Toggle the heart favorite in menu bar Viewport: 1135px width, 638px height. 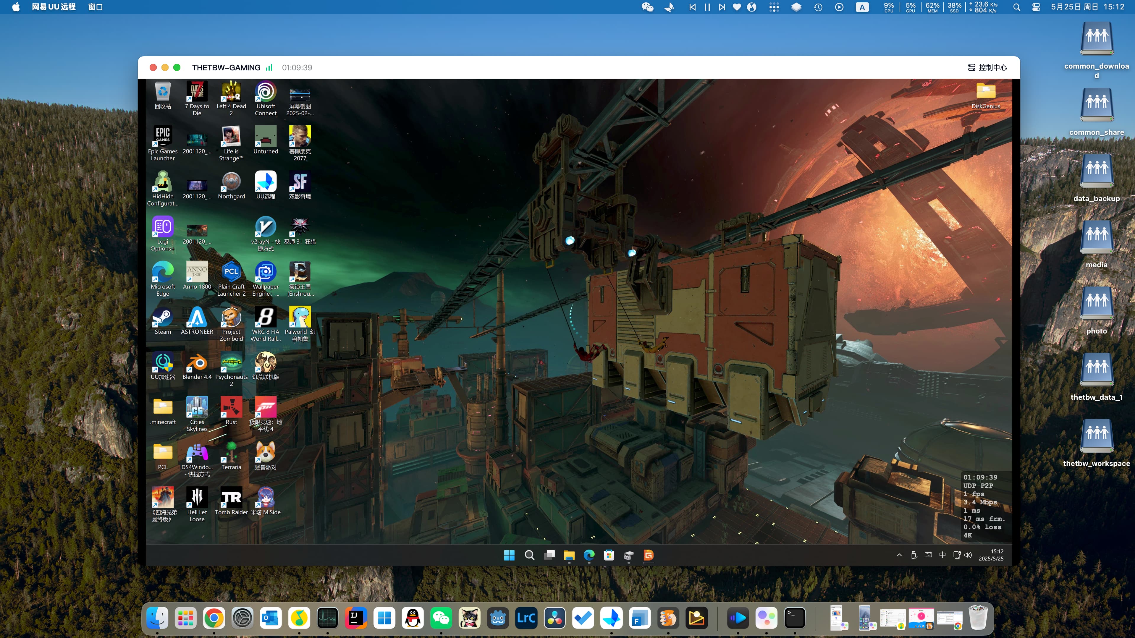pyautogui.click(x=737, y=7)
